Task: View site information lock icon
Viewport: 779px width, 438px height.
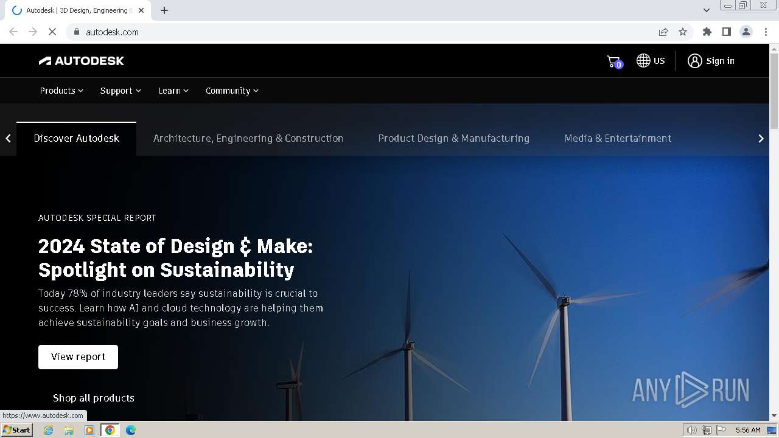Action: click(77, 32)
